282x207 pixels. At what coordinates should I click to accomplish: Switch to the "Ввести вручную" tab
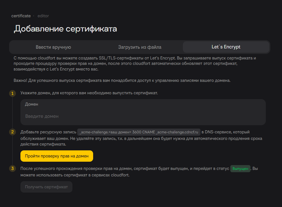coord(53,47)
